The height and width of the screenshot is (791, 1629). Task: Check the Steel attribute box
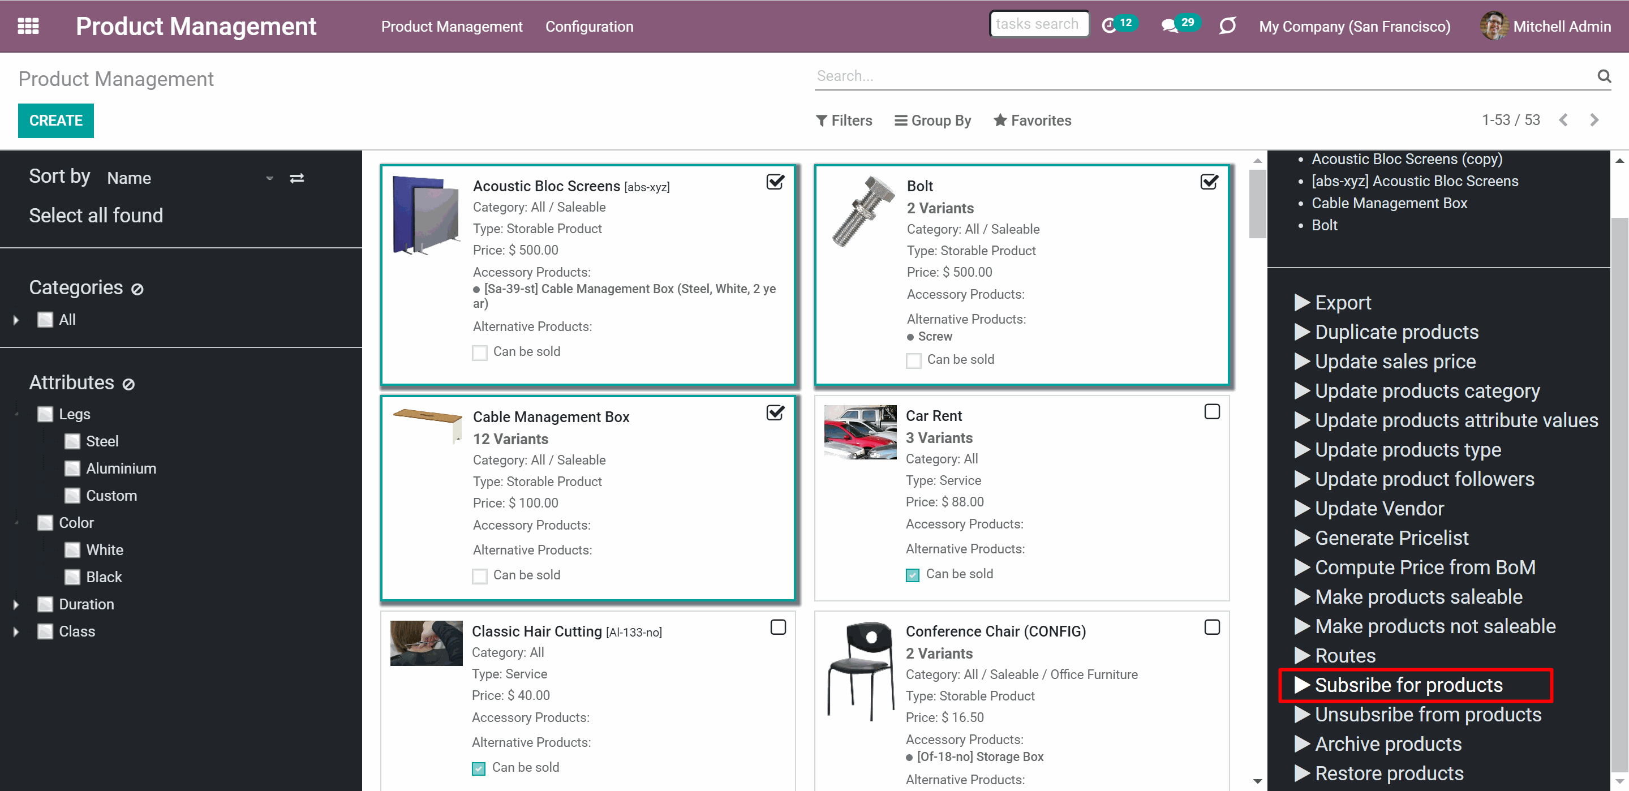73,441
